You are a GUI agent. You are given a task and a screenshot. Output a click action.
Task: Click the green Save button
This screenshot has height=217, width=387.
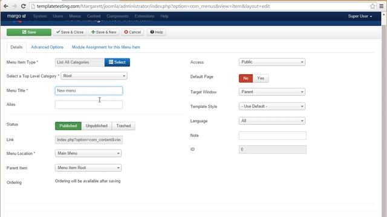pyautogui.click(x=29, y=32)
